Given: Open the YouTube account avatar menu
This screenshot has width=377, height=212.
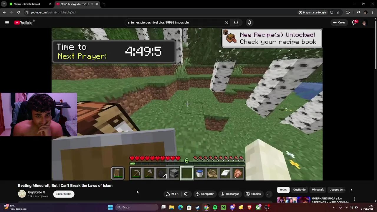Looking at the screenshot, I should coord(364,23).
